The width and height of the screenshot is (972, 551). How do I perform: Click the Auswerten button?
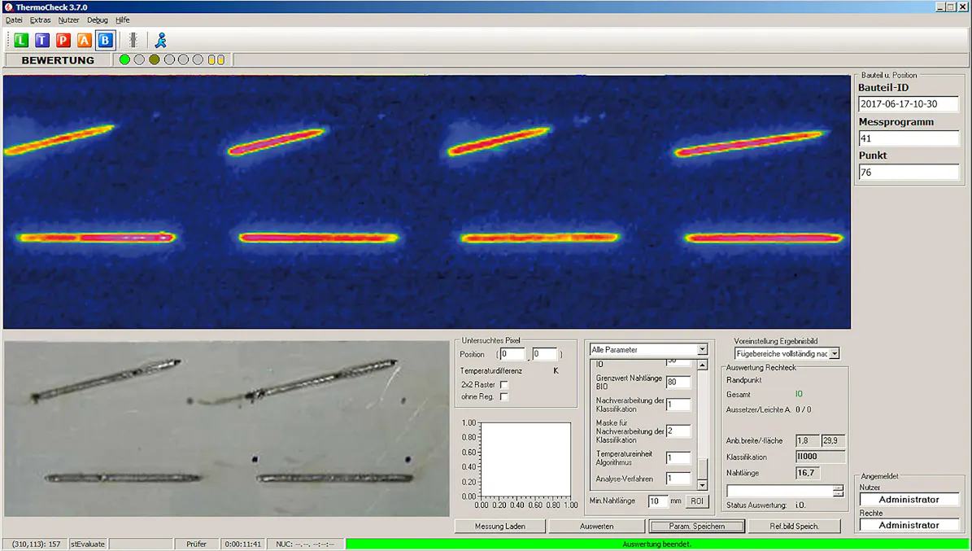pos(596,526)
